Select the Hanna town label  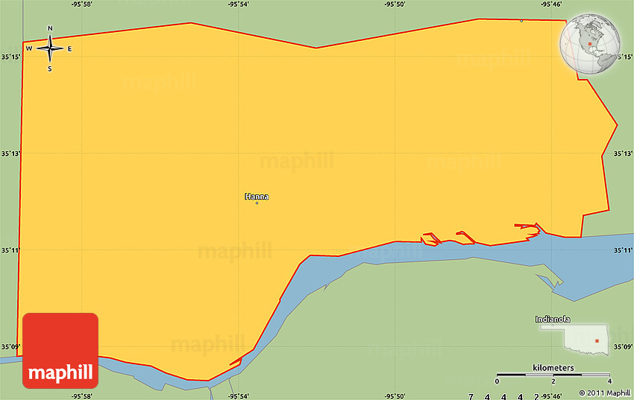coord(257,197)
